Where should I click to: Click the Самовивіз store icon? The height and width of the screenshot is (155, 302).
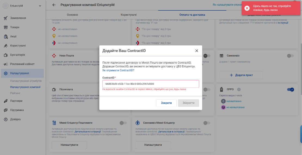coord(221,56)
